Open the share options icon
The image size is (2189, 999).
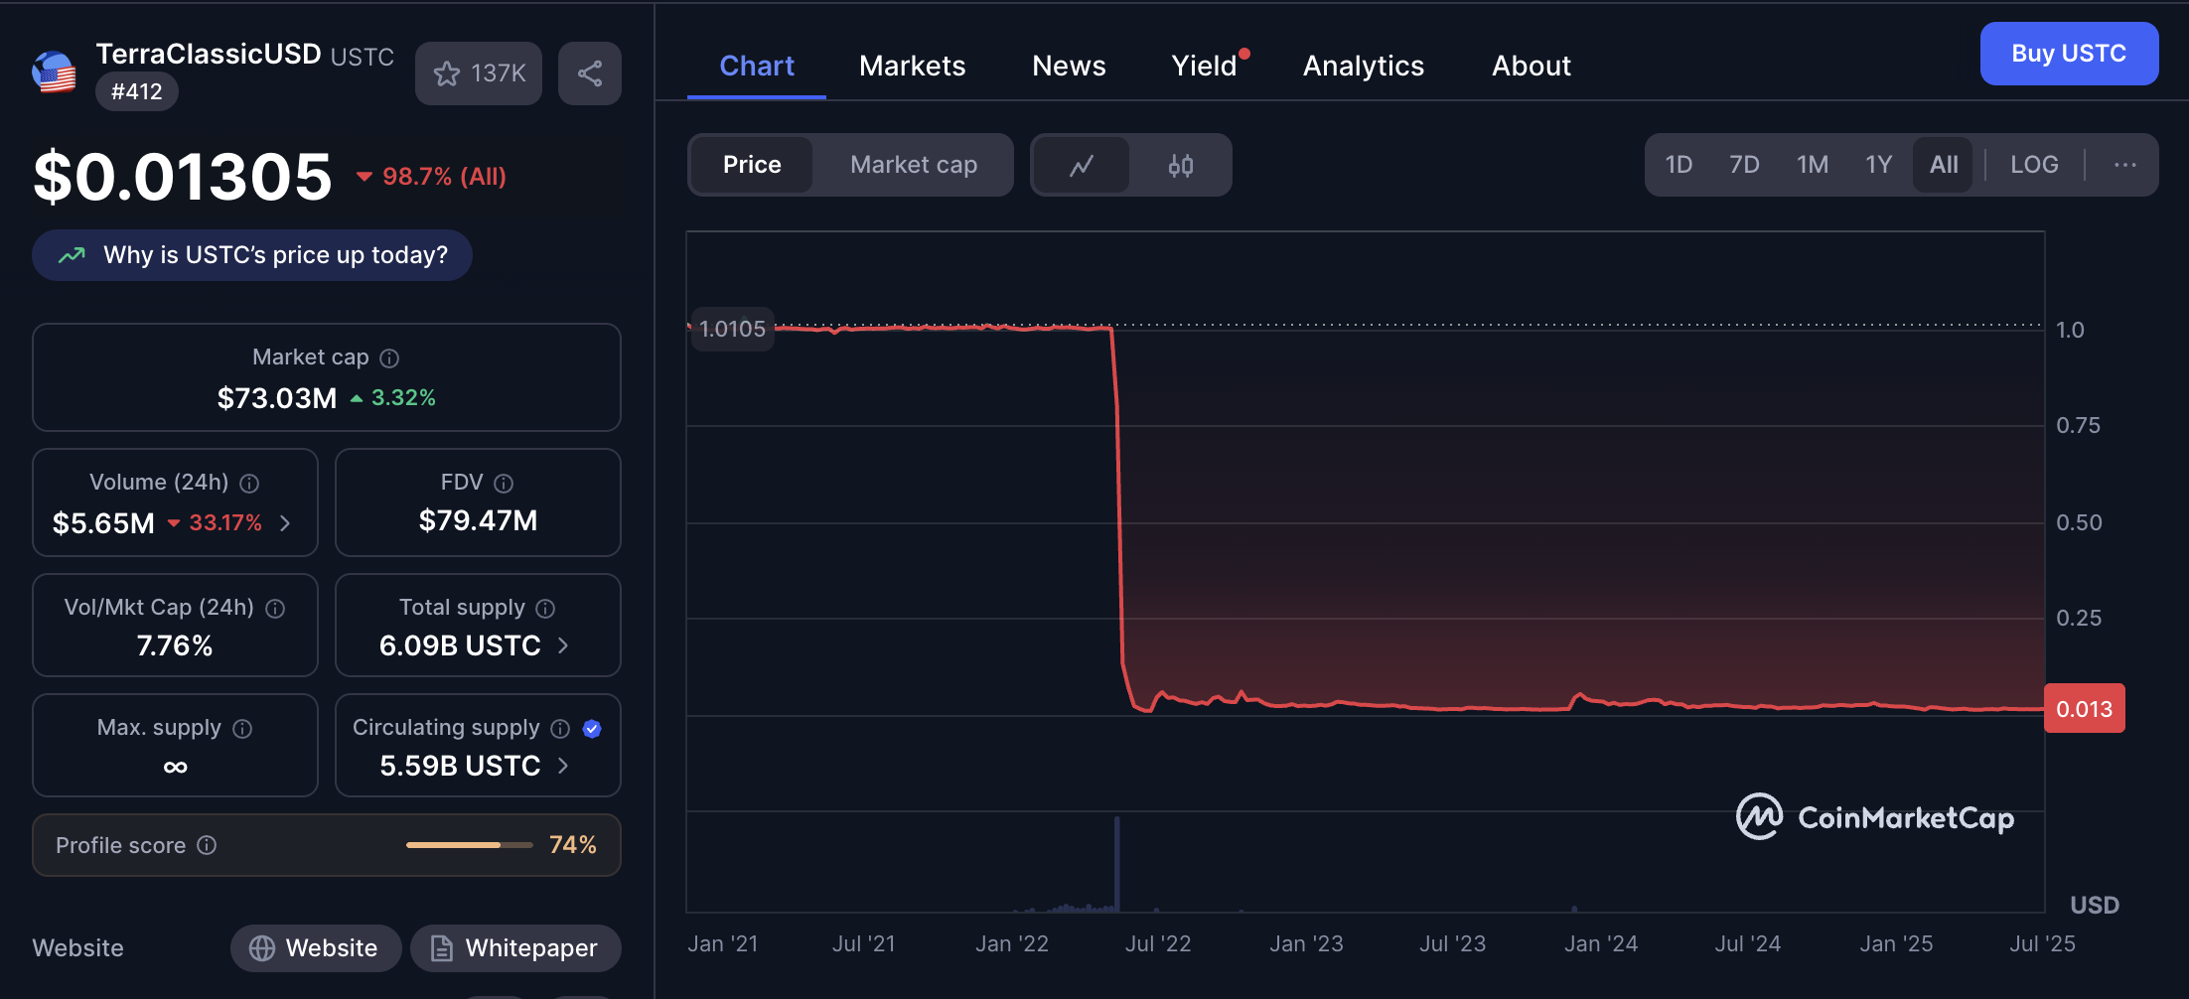click(x=589, y=72)
